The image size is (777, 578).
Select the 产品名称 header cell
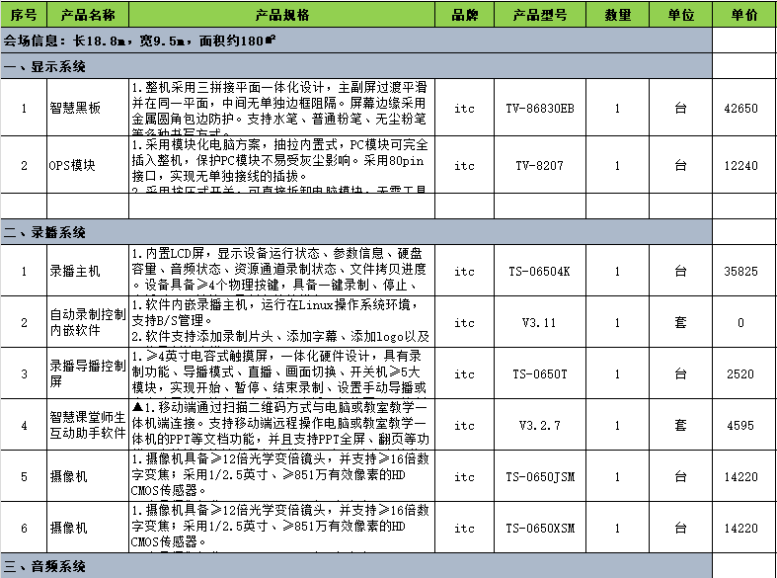coord(88,15)
